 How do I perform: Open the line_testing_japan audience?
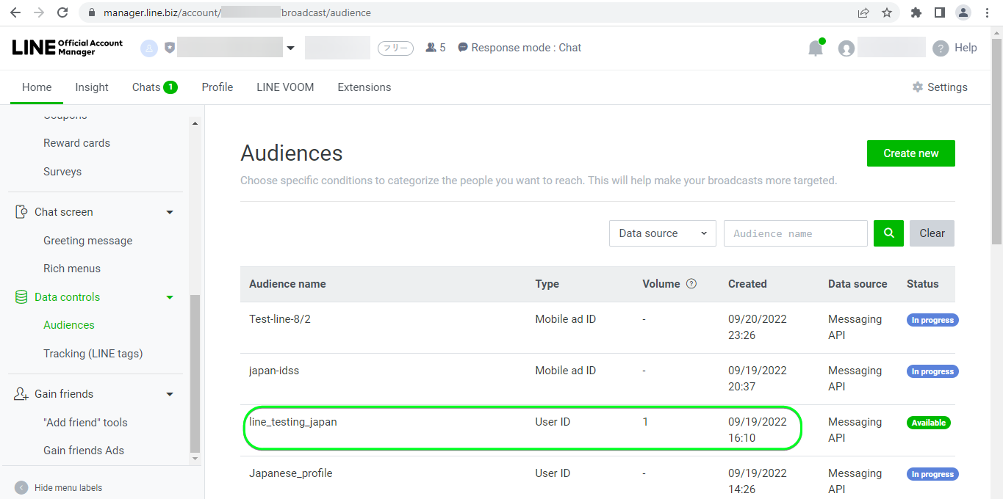tap(293, 422)
